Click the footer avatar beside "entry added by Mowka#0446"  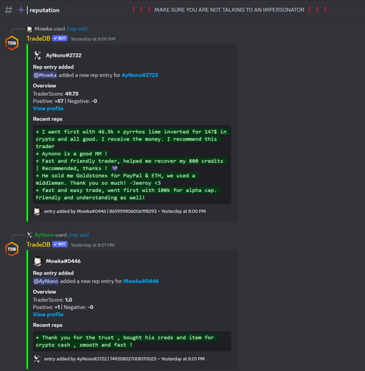click(x=37, y=211)
